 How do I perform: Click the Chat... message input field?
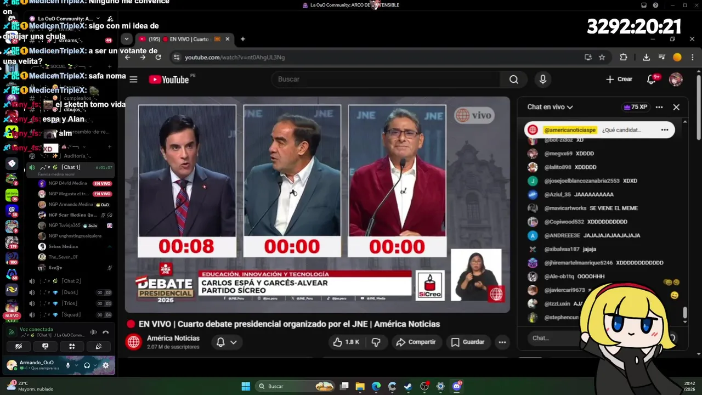pyautogui.click(x=554, y=338)
